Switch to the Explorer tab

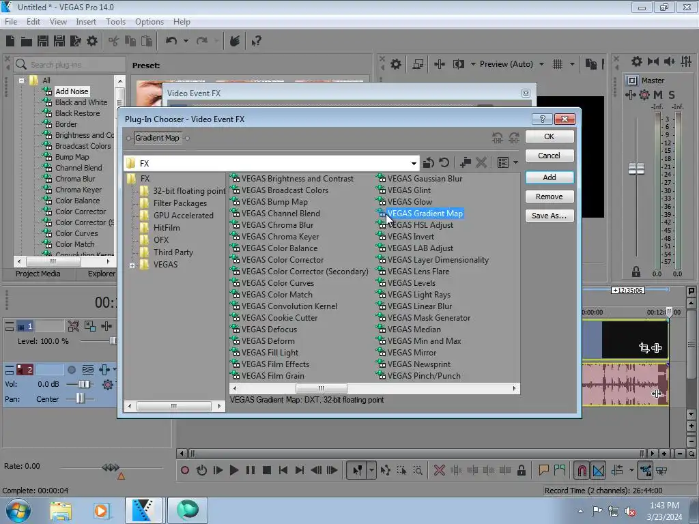click(101, 274)
